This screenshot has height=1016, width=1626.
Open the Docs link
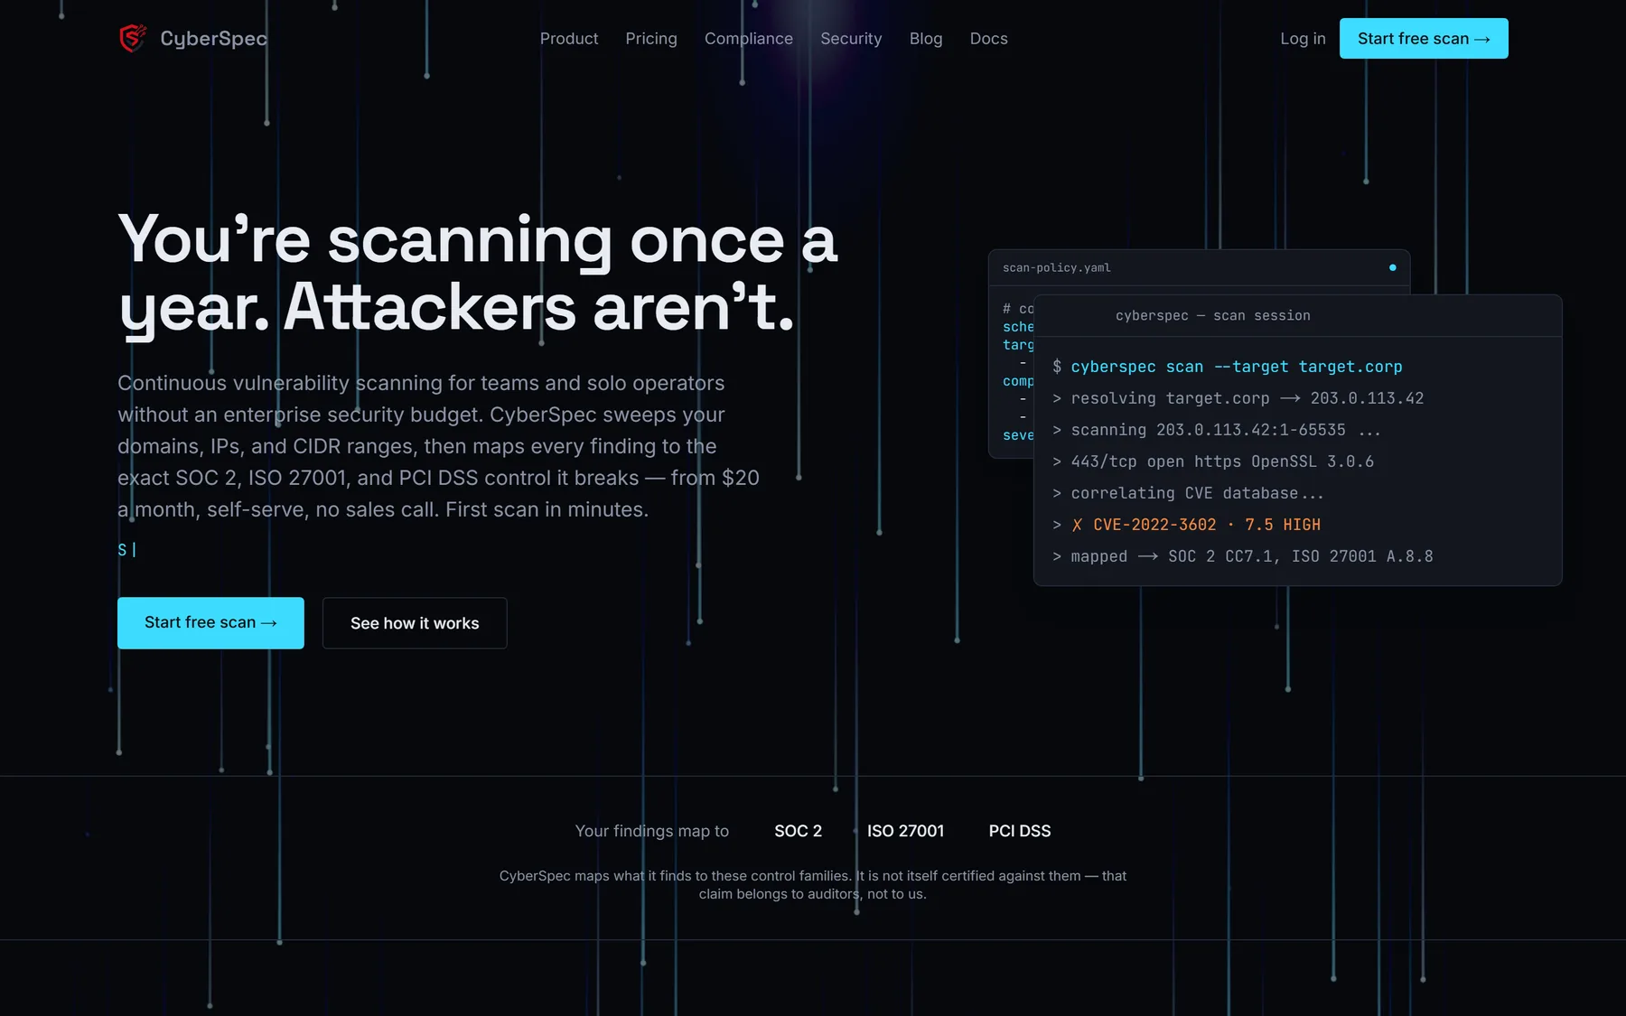tap(989, 38)
